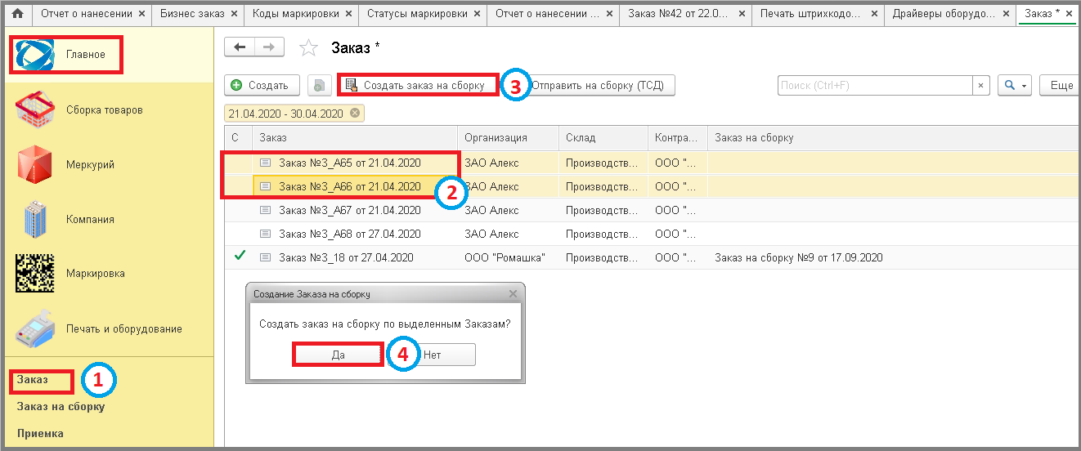1081x451 pixels.
Task: Sort by Заказ на сборку column header
Action: [894, 138]
